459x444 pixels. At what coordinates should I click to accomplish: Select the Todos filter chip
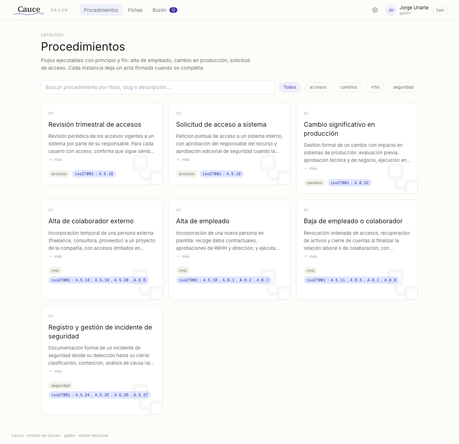click(289, 87)
